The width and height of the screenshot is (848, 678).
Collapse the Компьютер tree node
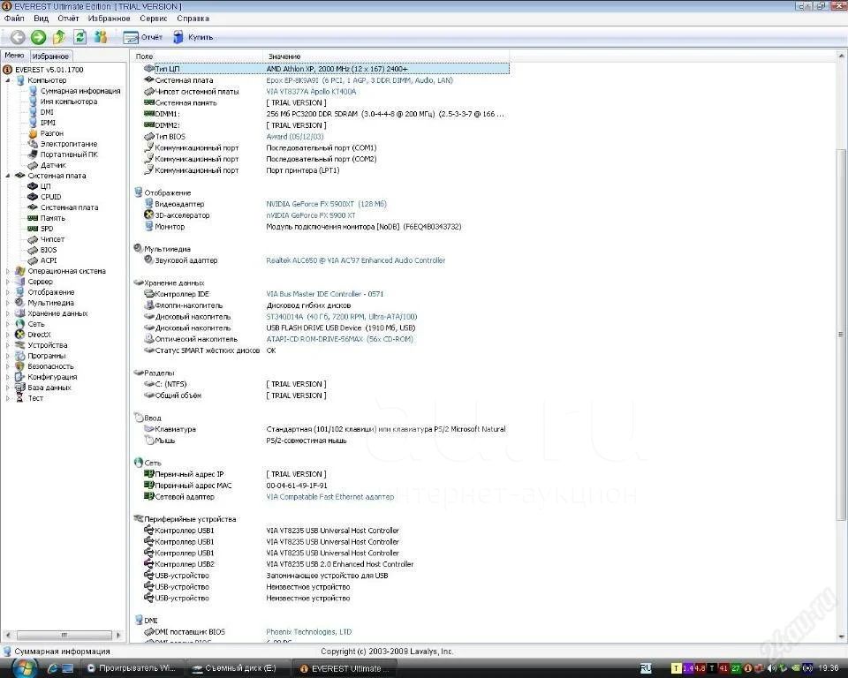[x=8, y=80]
